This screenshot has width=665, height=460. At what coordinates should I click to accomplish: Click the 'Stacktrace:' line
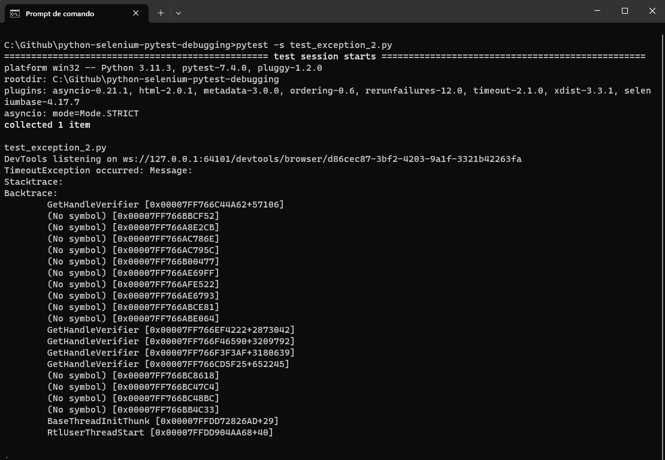tap(34, 182)
